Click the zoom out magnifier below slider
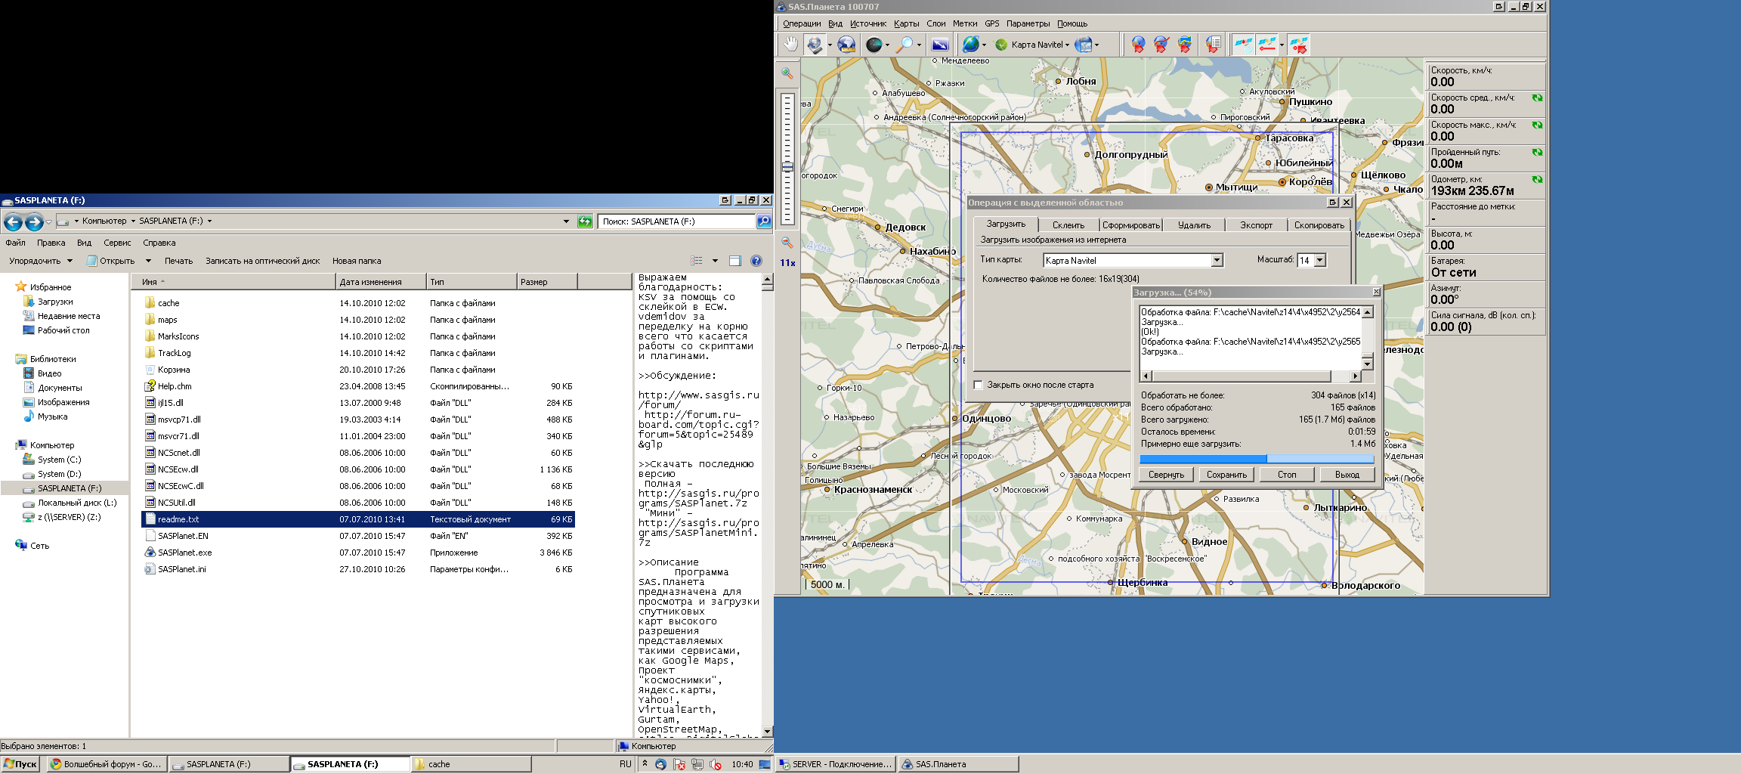The width and height of the screenshot is (1741, 774). 787,243
